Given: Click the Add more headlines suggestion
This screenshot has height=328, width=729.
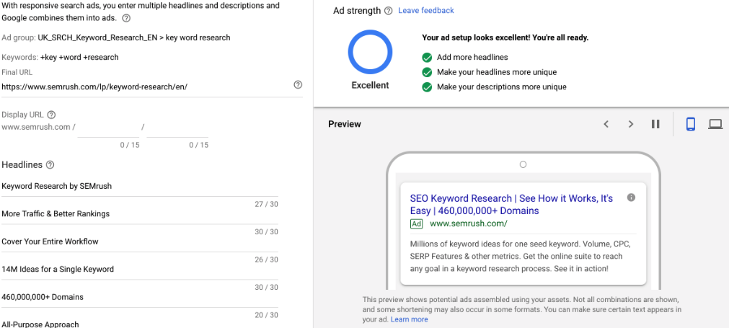Looking at the screenshot, I should pyautogui.click(x=472, y=58).
